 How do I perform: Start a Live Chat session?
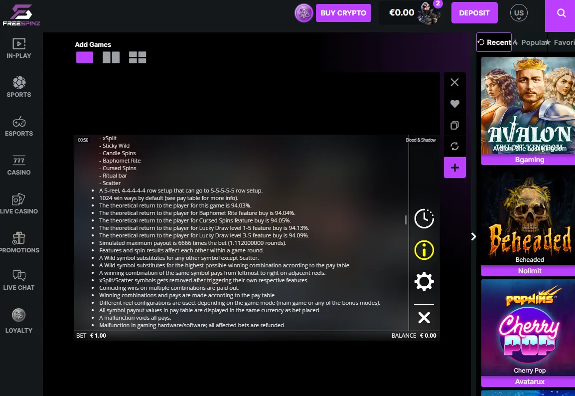(19, 281)
